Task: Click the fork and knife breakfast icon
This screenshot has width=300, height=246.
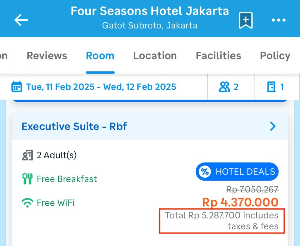Action: tap(27, 179)
